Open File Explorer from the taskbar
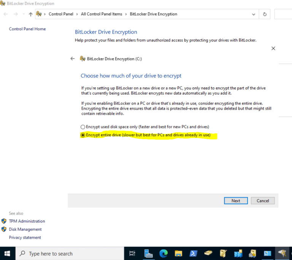This screenshot has height=260, width=292. click(x=178, y=254)
